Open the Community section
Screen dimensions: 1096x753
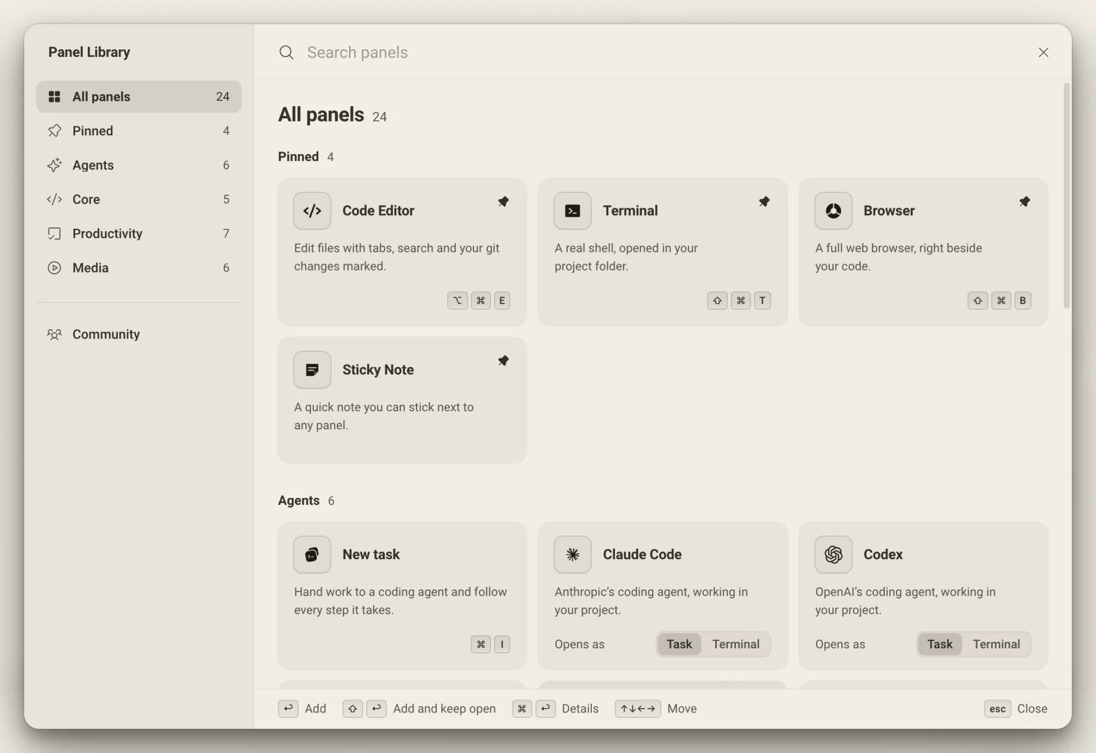(x=139, y=334)
